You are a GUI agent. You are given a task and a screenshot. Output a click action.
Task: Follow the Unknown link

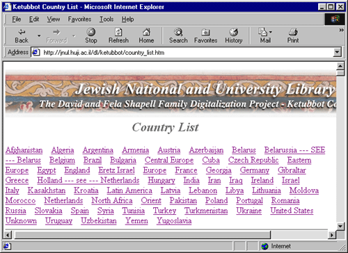pyautogui.click(x=21, y=220)
